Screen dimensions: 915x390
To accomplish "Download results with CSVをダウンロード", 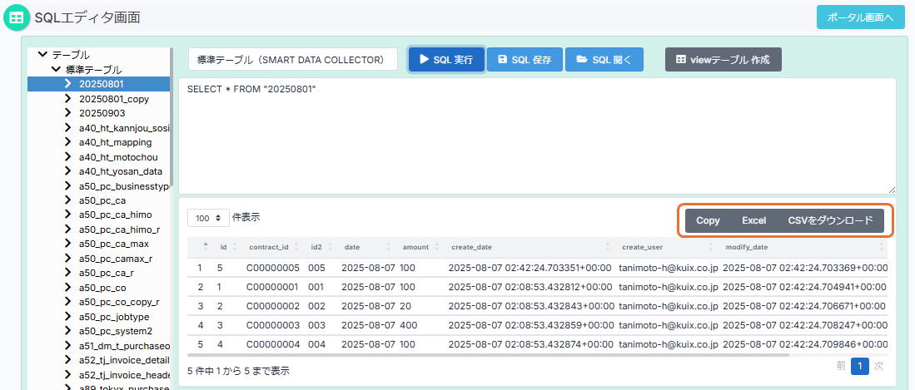I will point(830,220).
